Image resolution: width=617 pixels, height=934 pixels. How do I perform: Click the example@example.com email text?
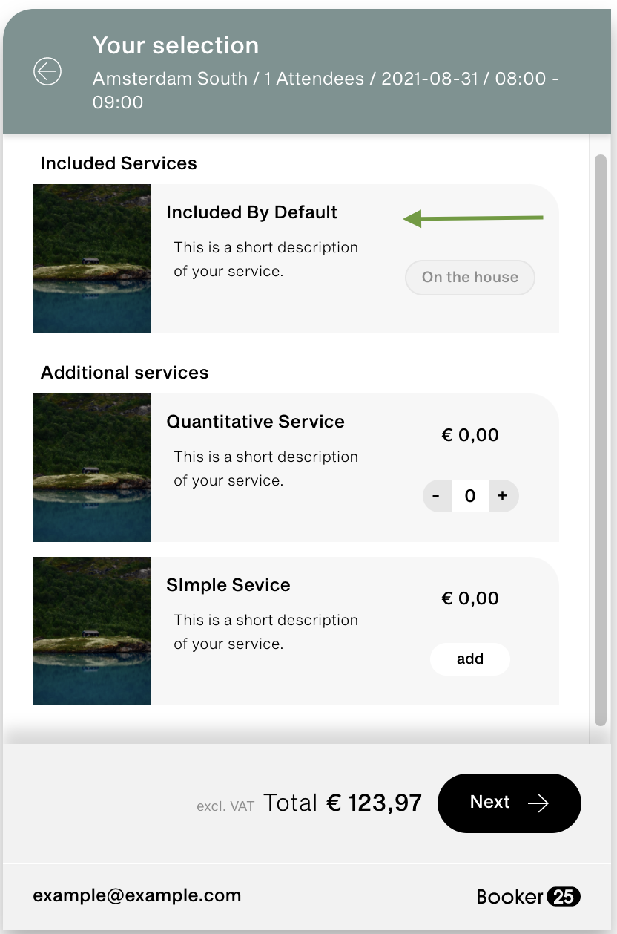tap(137, 895)
